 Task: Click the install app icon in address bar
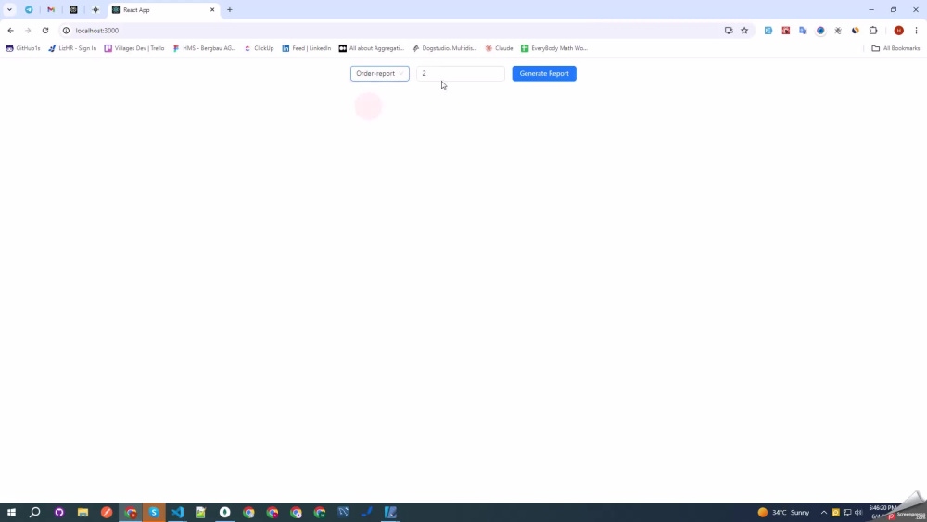[729, 31]
